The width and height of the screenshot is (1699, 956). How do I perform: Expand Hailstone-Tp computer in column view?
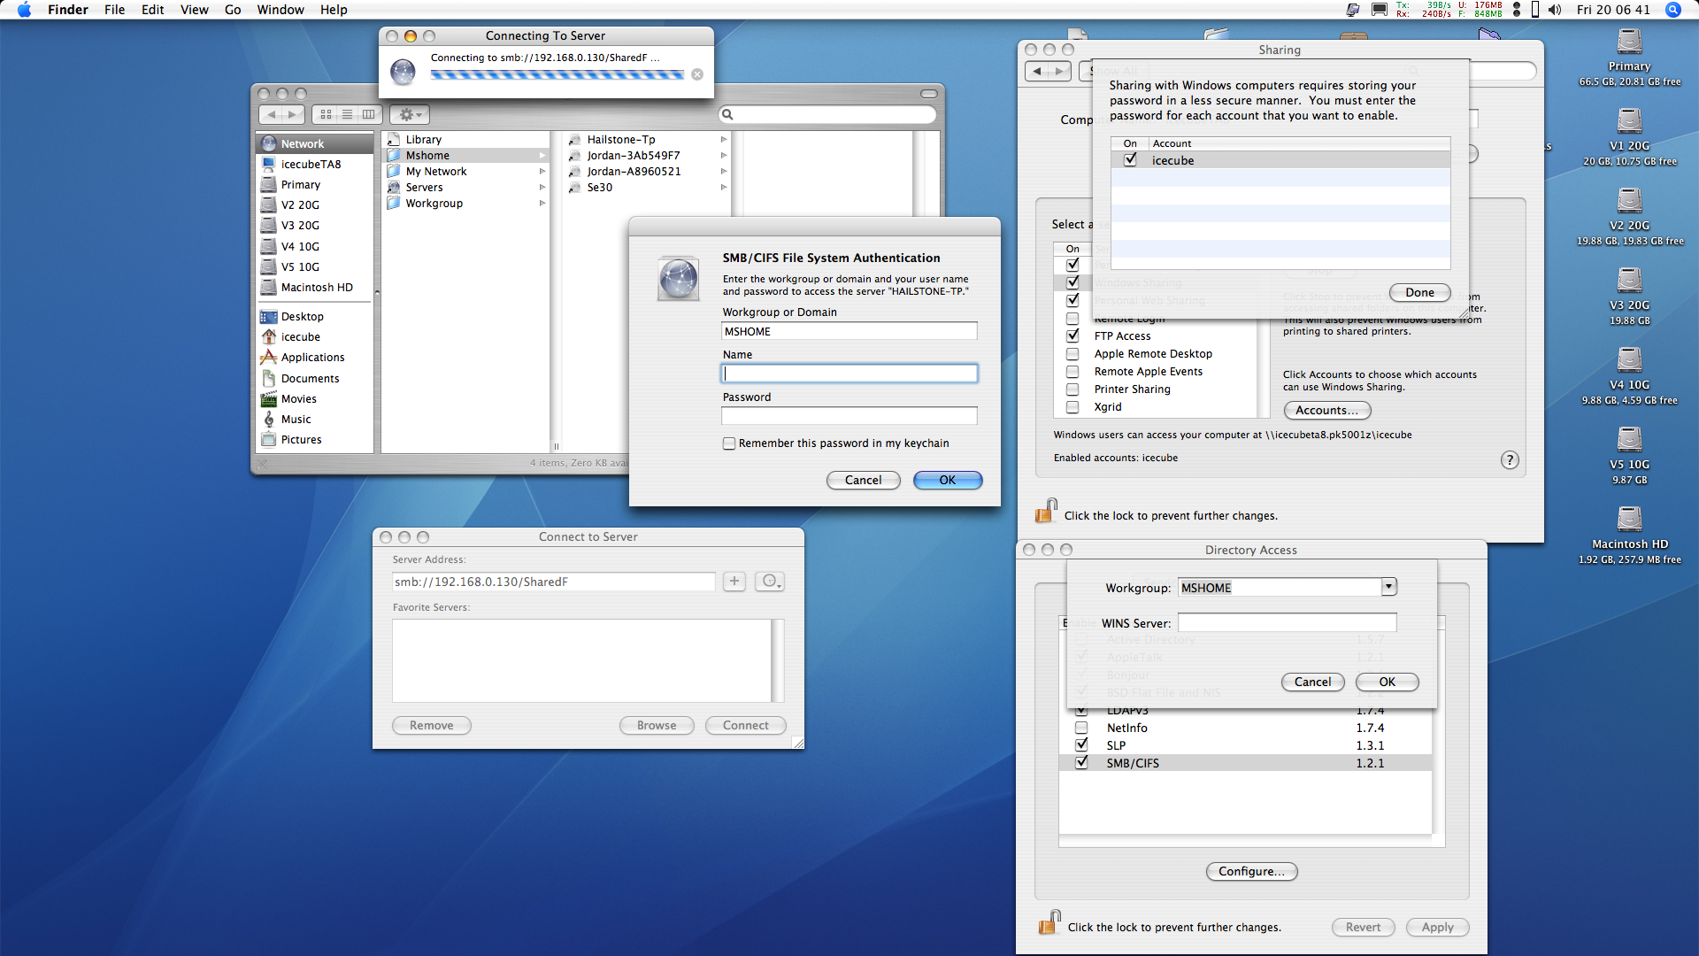pyautogui.click(x=724, y=140)
